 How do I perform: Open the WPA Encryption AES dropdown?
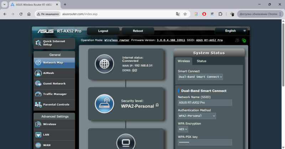(183, 129)
